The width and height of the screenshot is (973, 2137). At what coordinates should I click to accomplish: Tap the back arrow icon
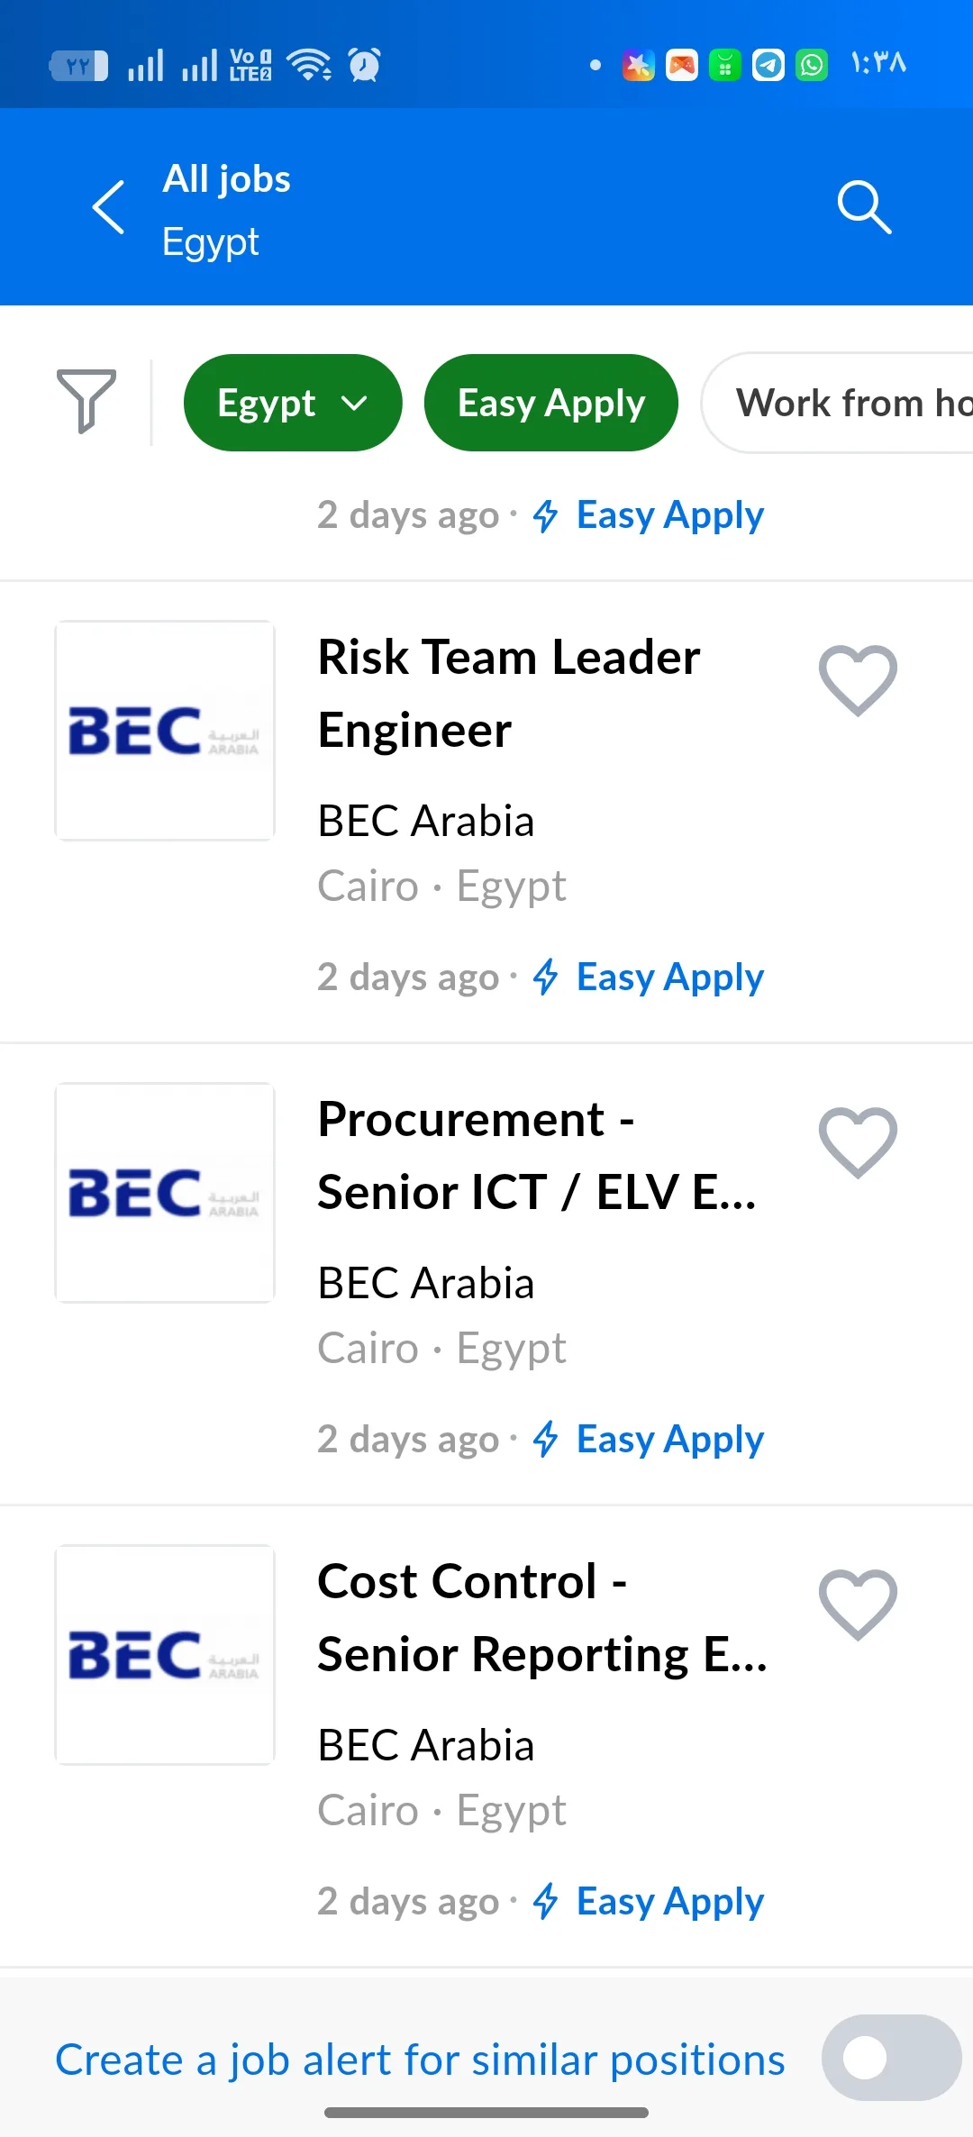click(108, 207)
